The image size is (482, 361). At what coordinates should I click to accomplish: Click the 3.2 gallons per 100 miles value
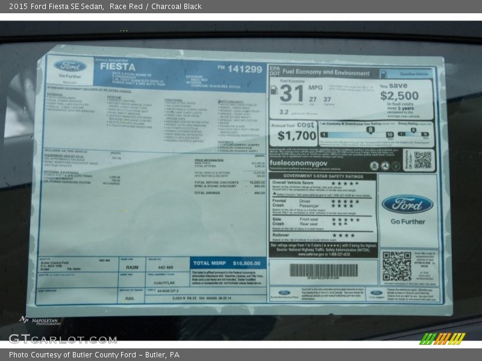pos(284,112)
